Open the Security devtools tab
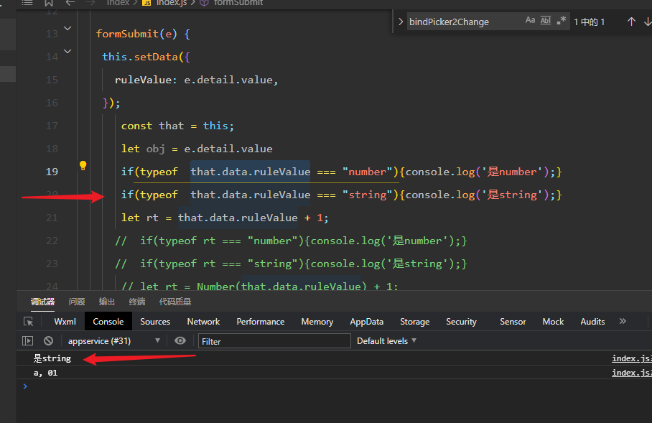The height and width of the screenshot is (423, 652). pos(461,322)
